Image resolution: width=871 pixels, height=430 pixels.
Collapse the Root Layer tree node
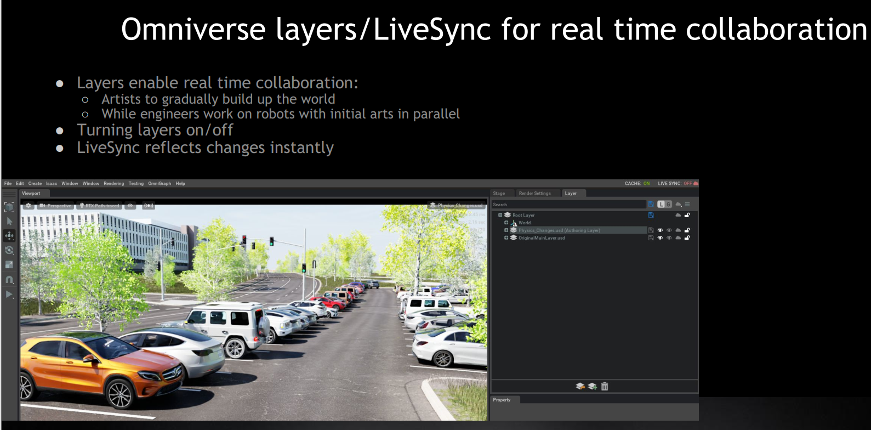point(500,215)
